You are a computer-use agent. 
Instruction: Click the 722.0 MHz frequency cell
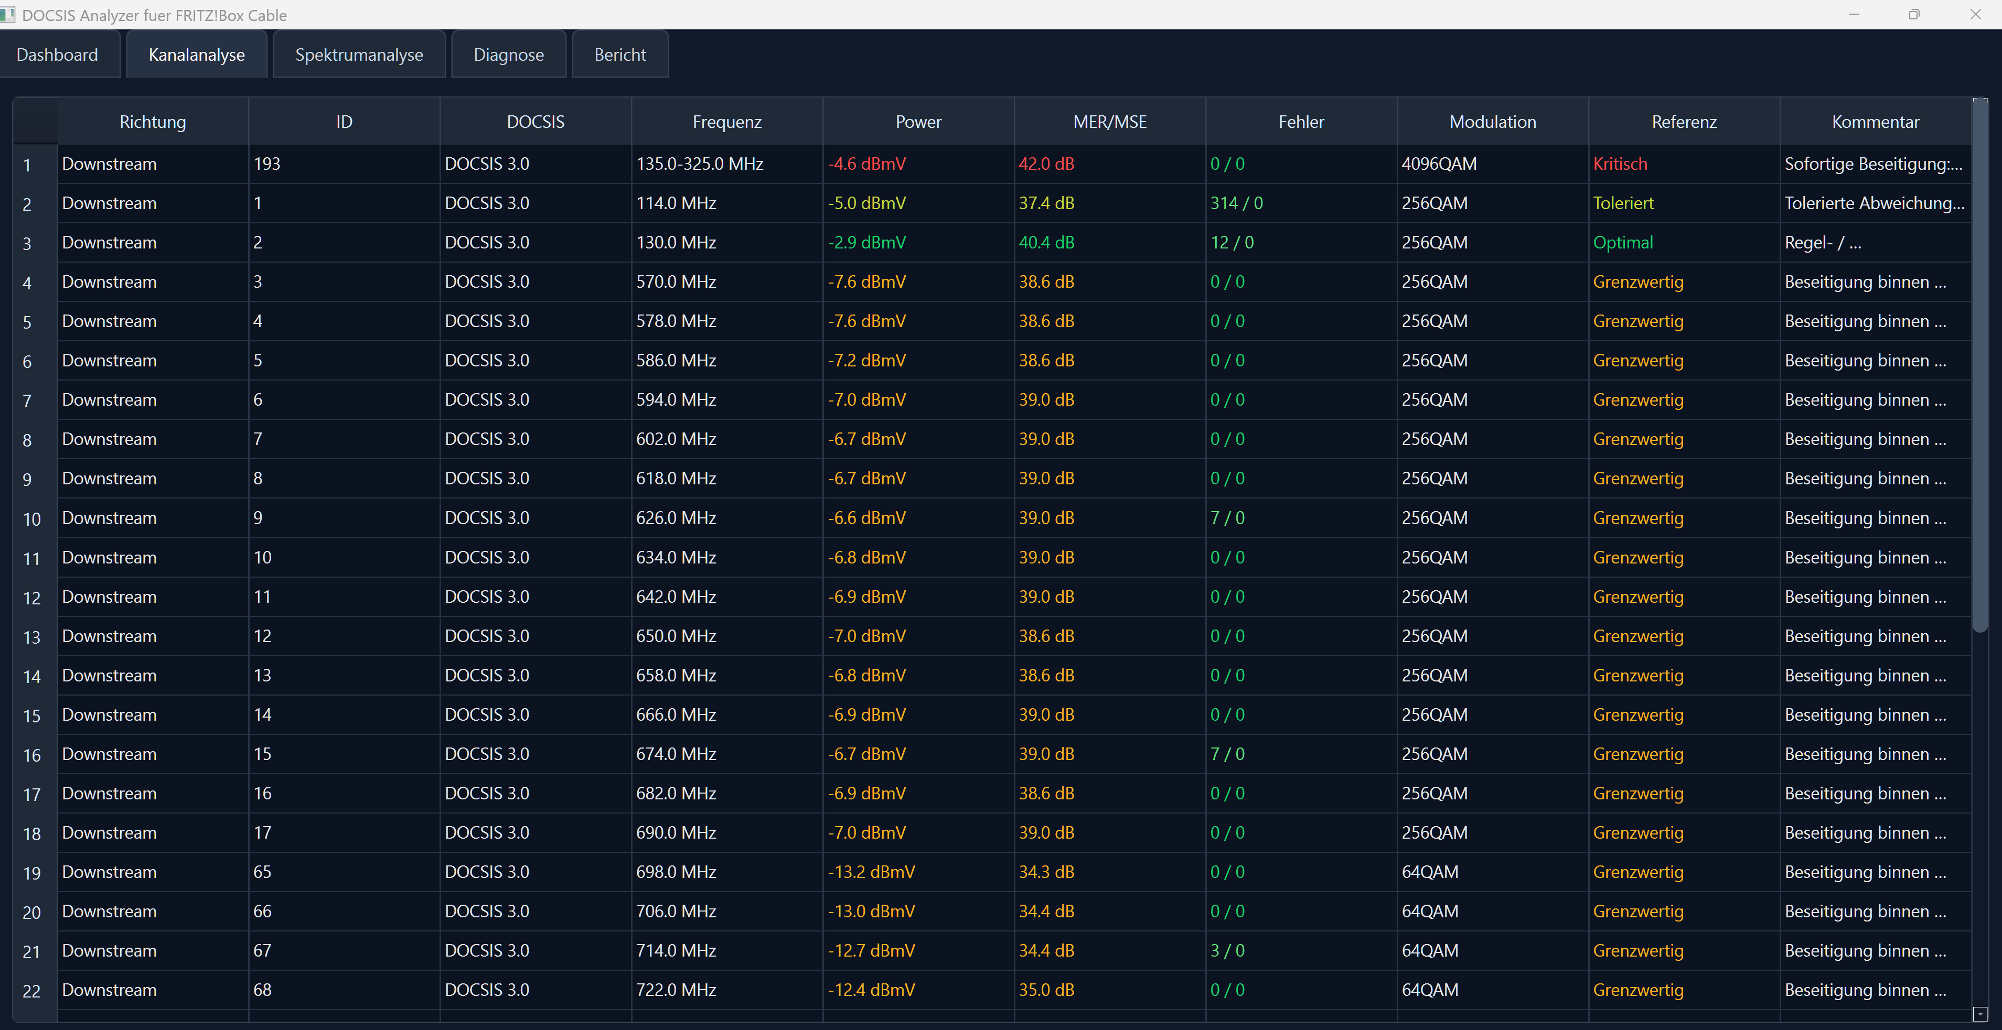(727, 990)
